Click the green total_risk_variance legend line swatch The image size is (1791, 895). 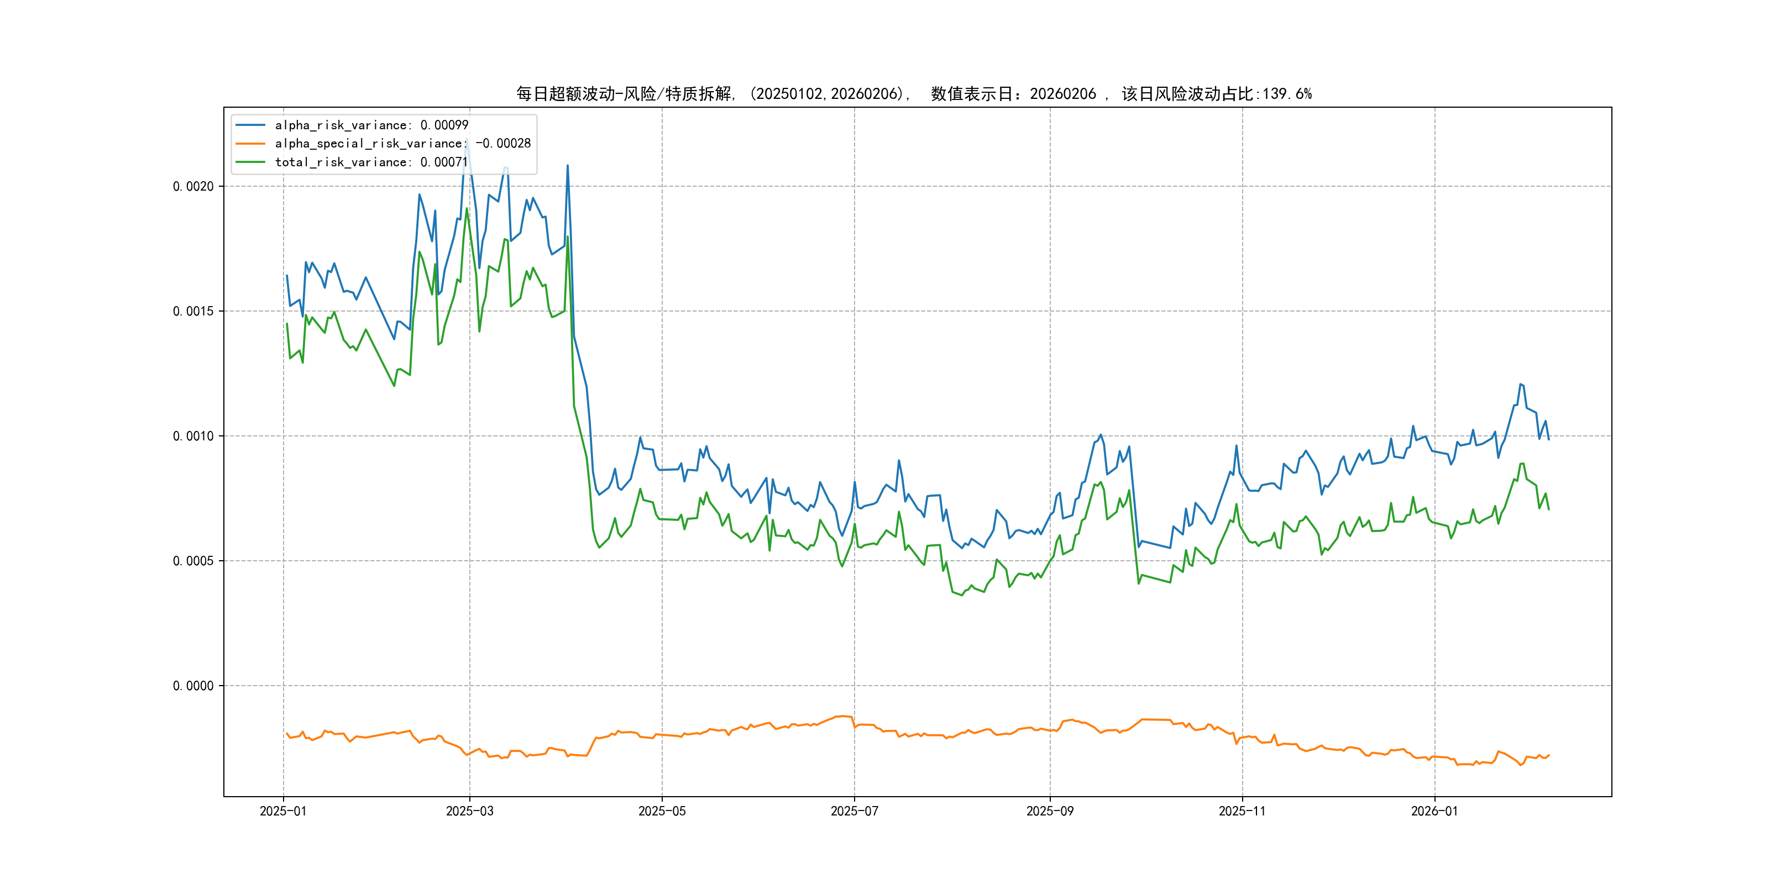coord(250,162)
